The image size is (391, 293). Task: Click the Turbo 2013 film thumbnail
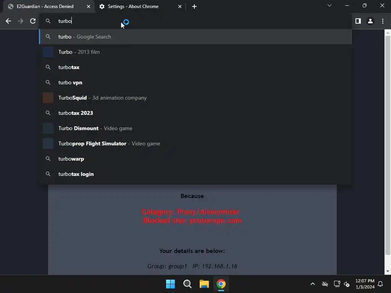tap(48, 52)
